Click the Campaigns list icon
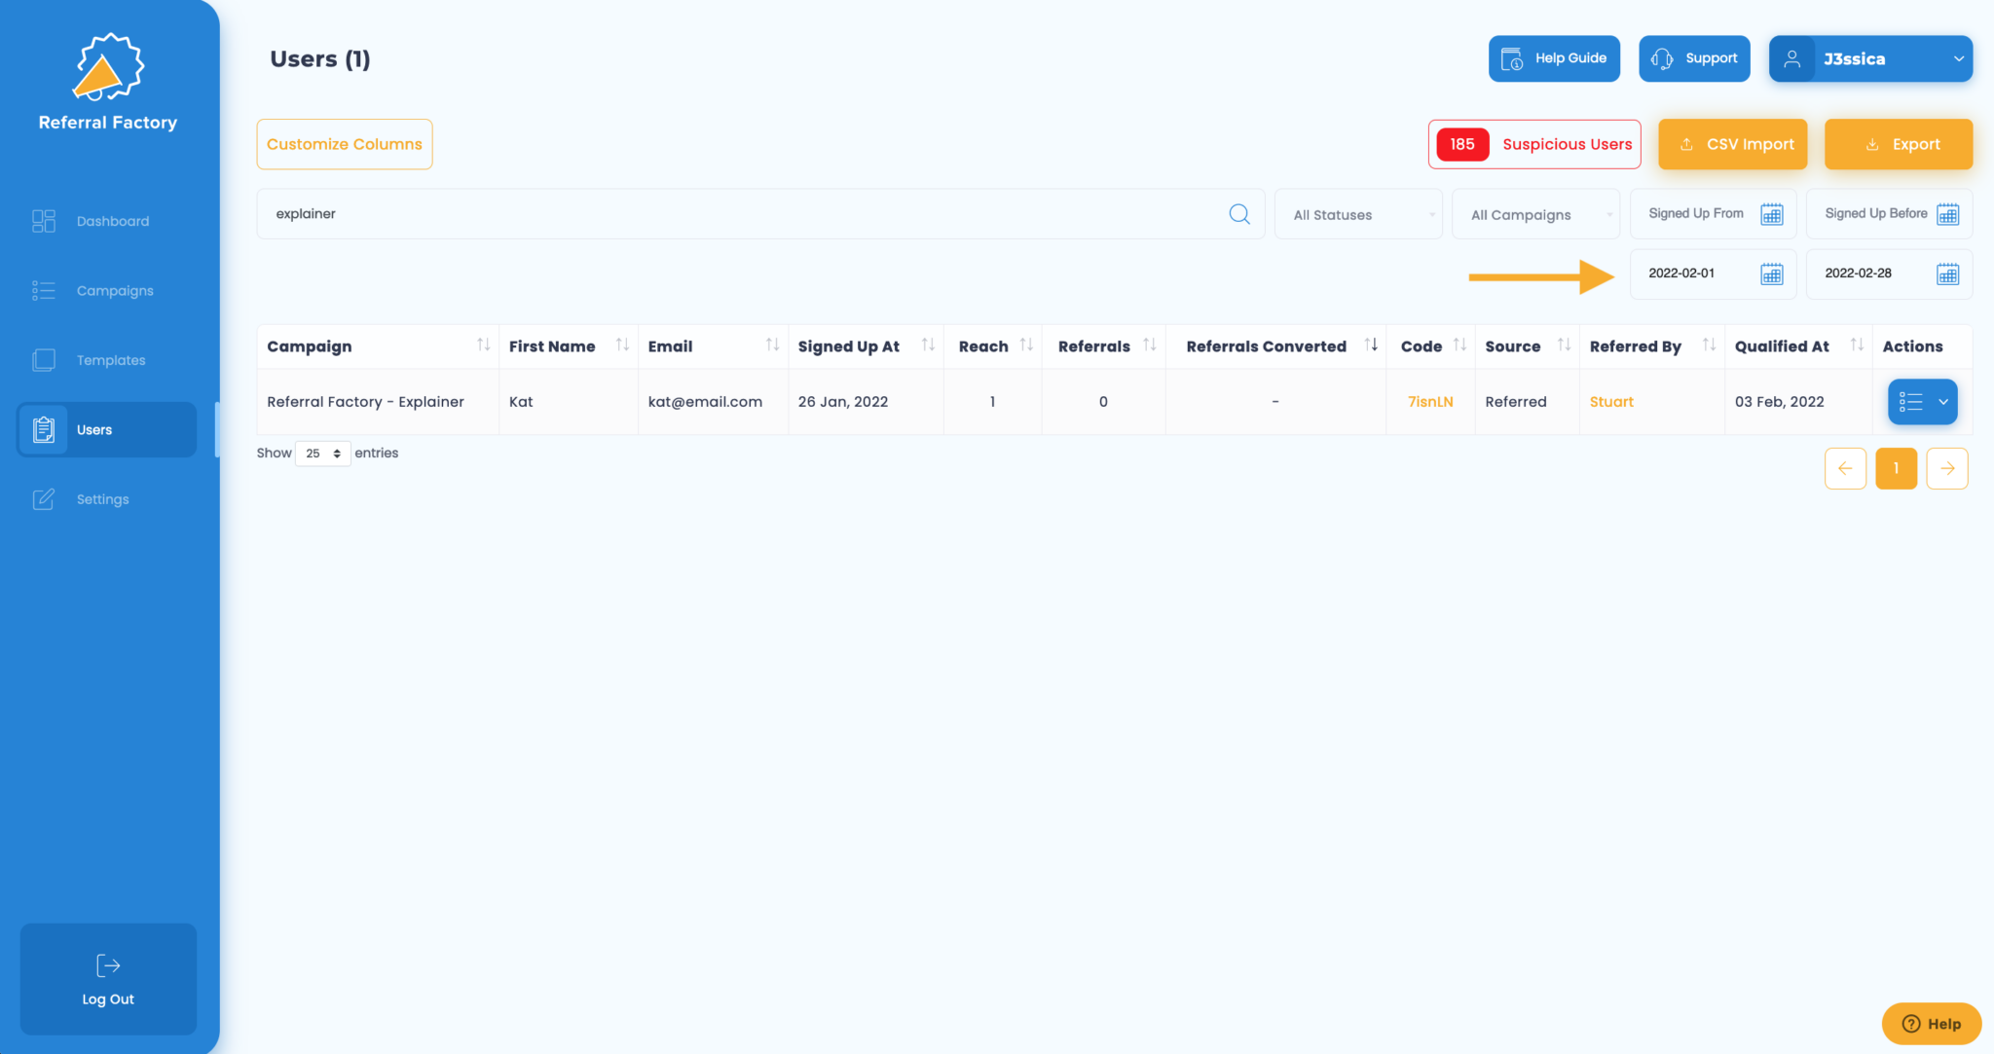Viewport: 1994px width, 1054px height. (x=44, y=290)
